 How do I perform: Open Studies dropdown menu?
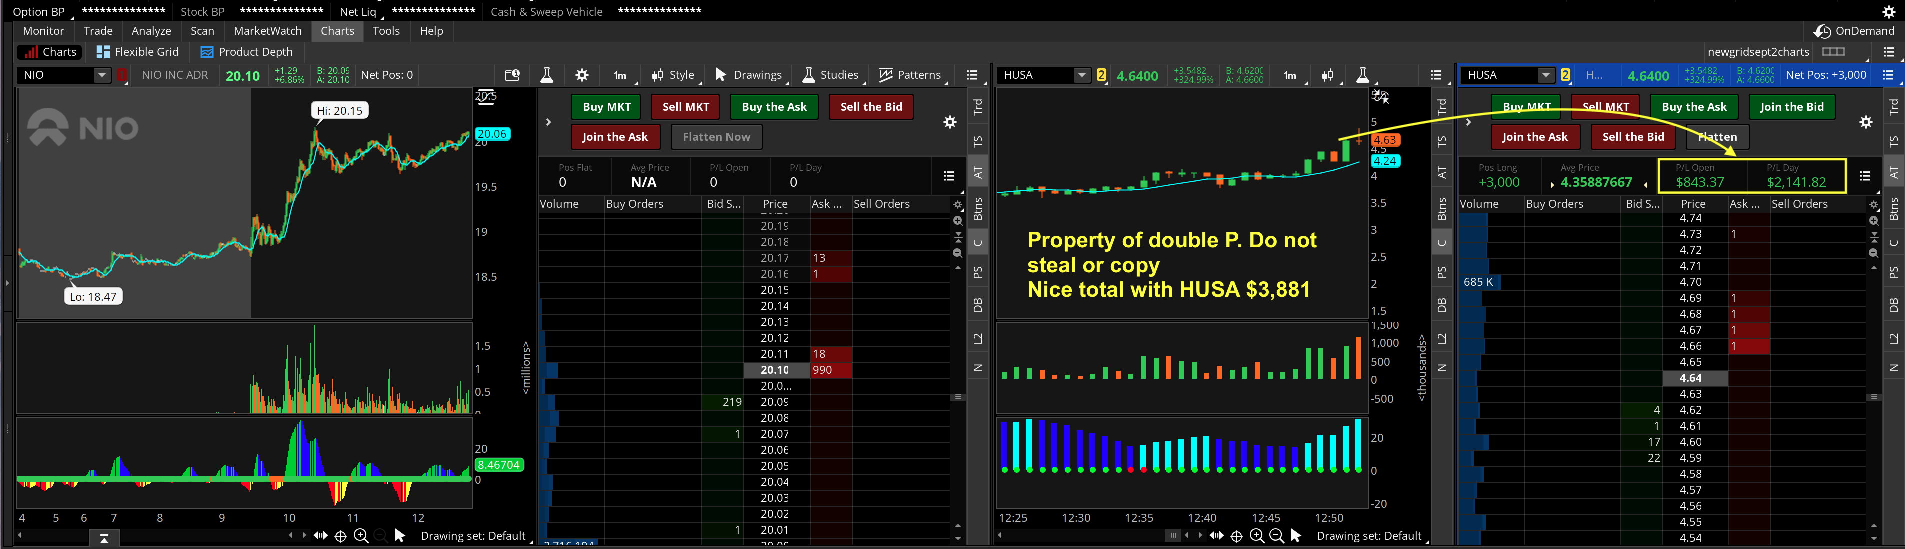tap(830, 75)
